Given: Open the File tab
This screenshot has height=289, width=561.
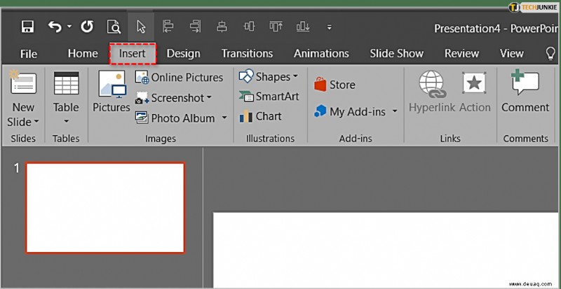Looking at the screenshot, I should click(x=29, y=54).
